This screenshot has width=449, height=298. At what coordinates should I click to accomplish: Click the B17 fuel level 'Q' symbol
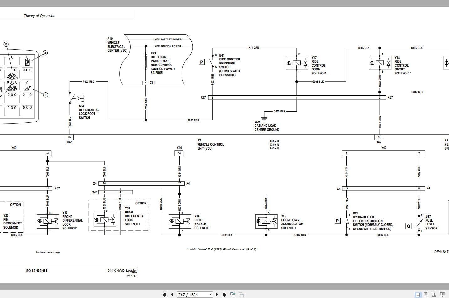coord(408,226)
